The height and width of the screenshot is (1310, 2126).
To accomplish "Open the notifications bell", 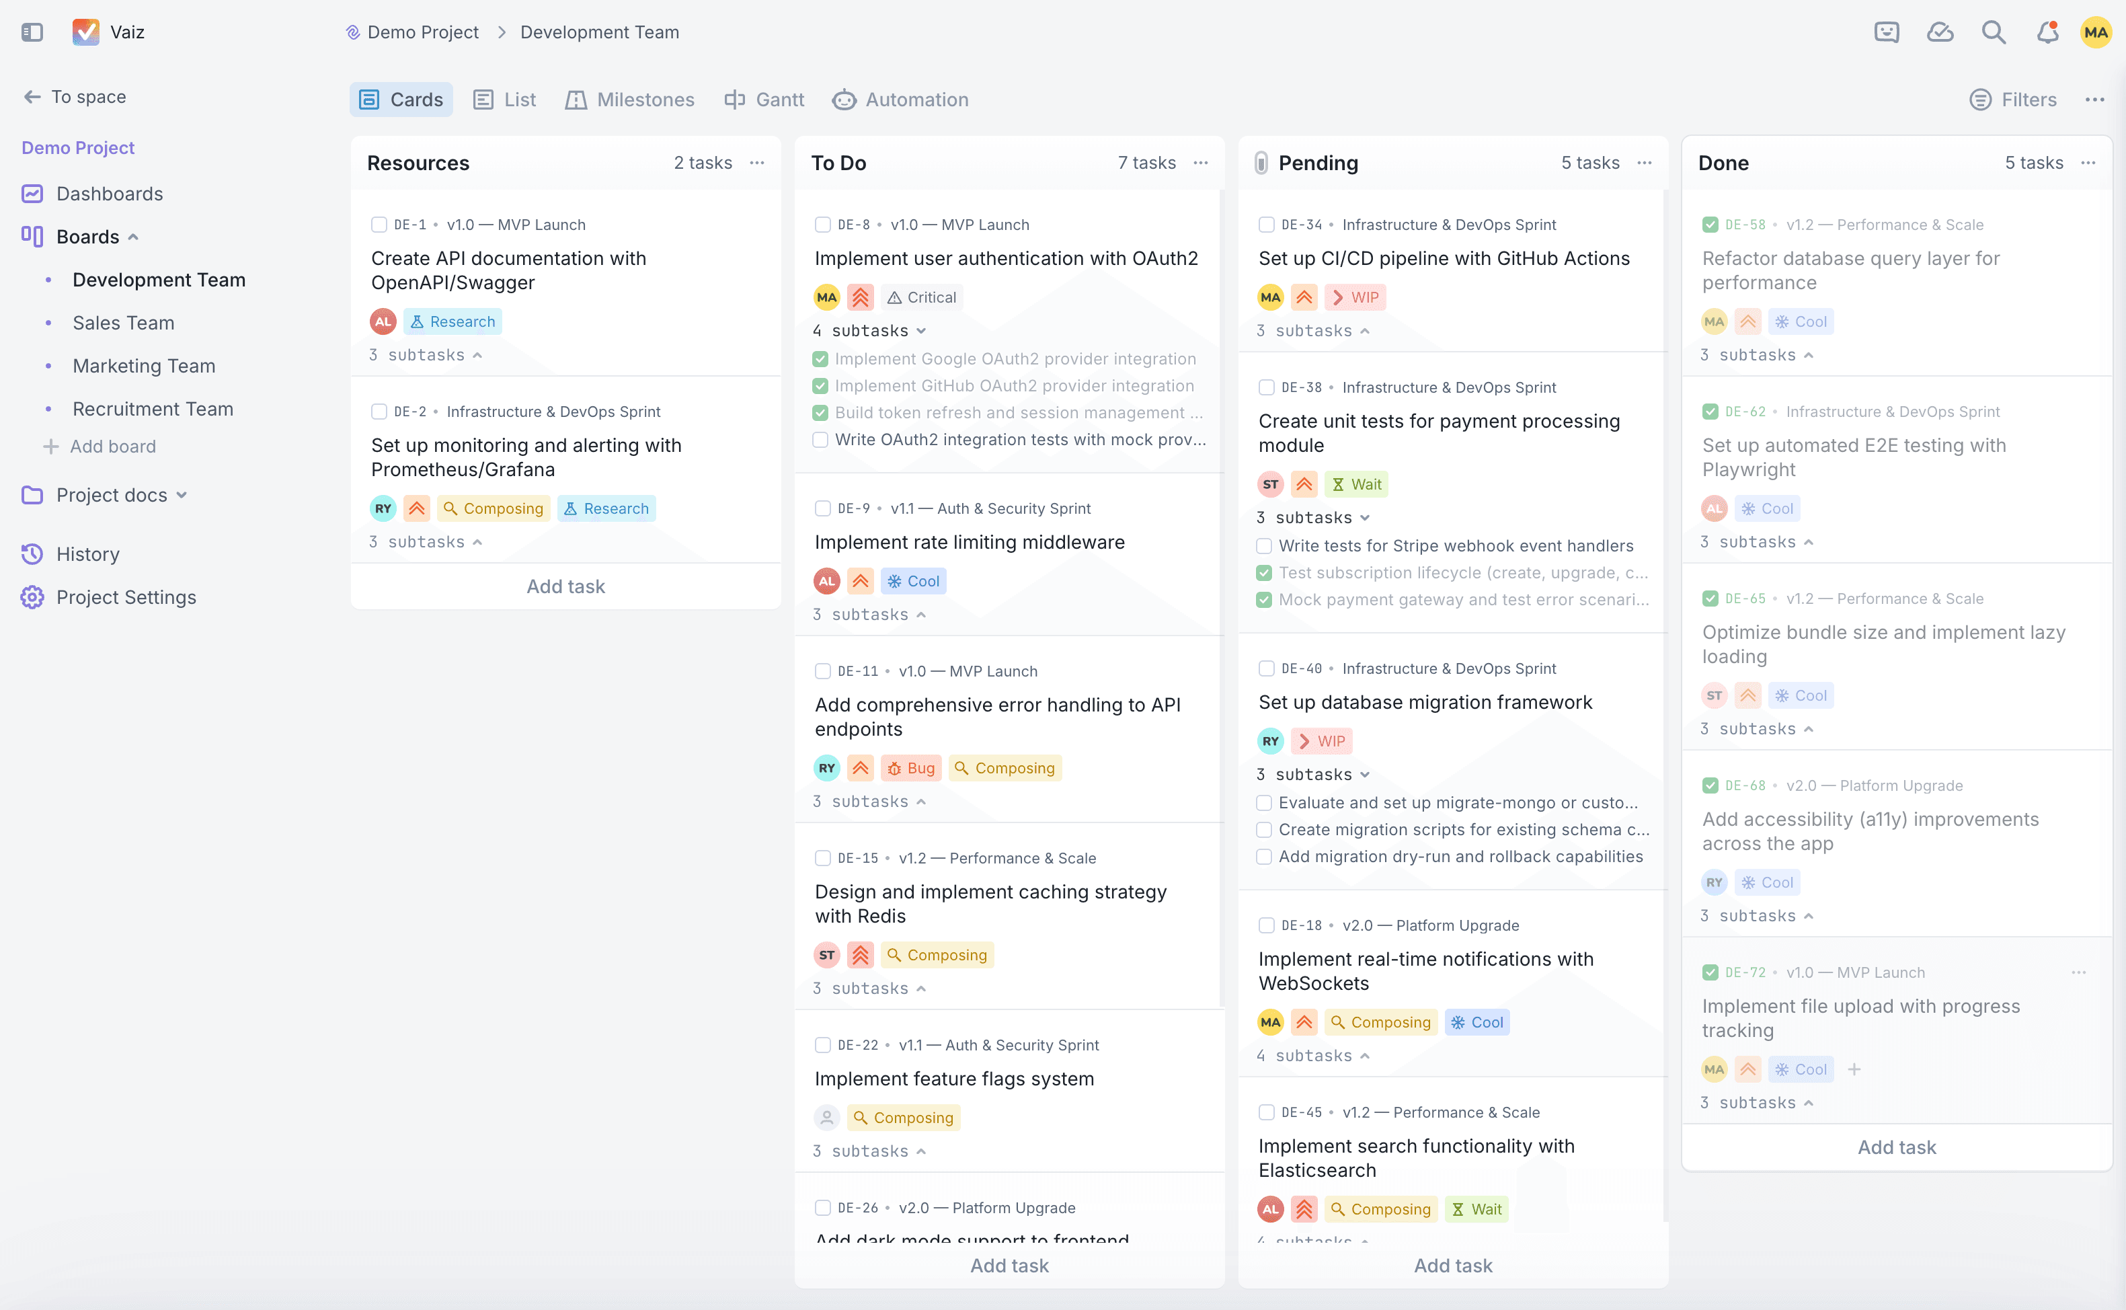I will (x=2047, y=32).
